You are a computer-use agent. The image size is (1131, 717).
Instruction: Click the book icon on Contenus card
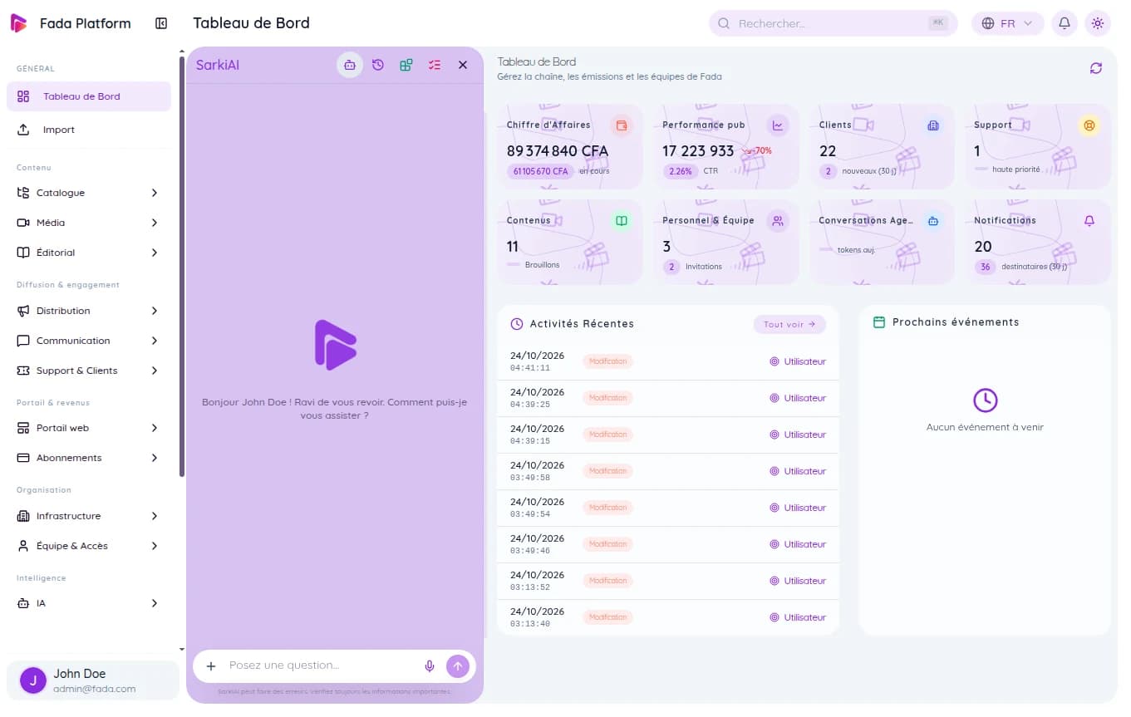621,221
